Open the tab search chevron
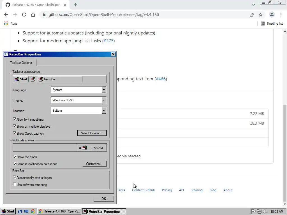The height and width of the screenshot is (215, 287). pyautogui.click(x=253, y=5)
